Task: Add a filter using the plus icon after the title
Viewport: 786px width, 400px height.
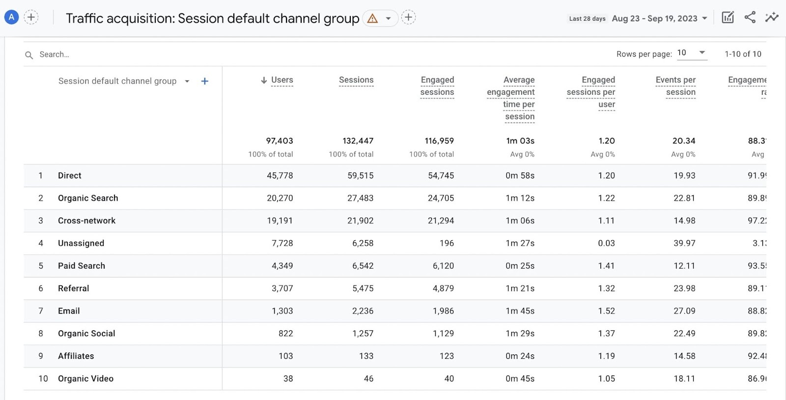Action: click(408, 18)
